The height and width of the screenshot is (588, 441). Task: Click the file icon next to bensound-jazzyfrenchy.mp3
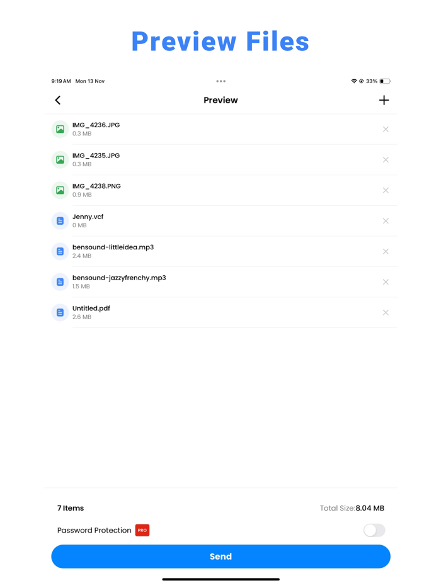point(59,281)
